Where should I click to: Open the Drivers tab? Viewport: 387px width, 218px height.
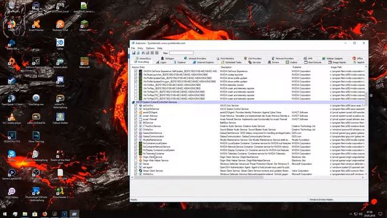point(273,62)
